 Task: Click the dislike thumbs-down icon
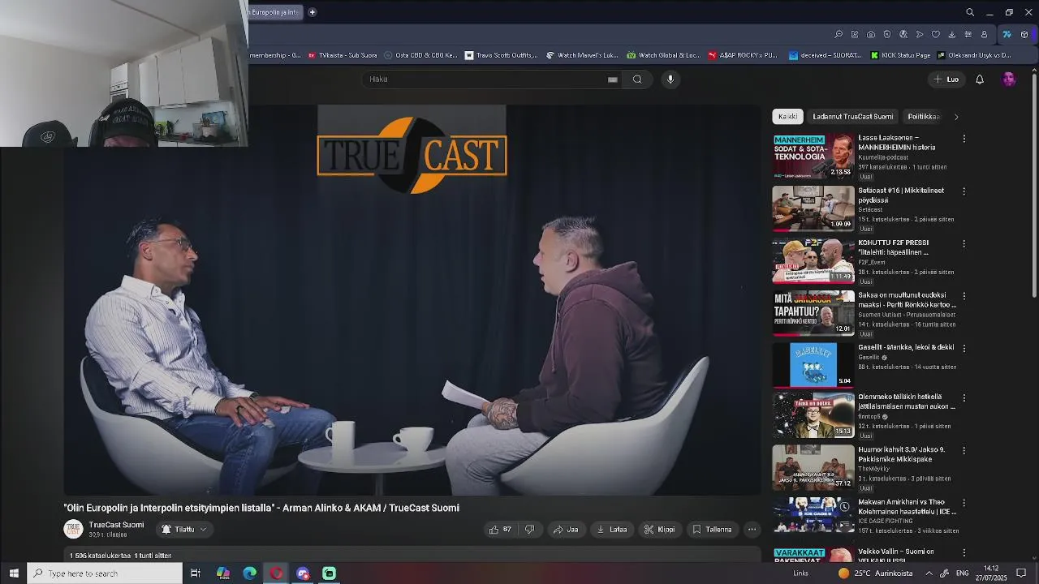[x=529, y=530]
